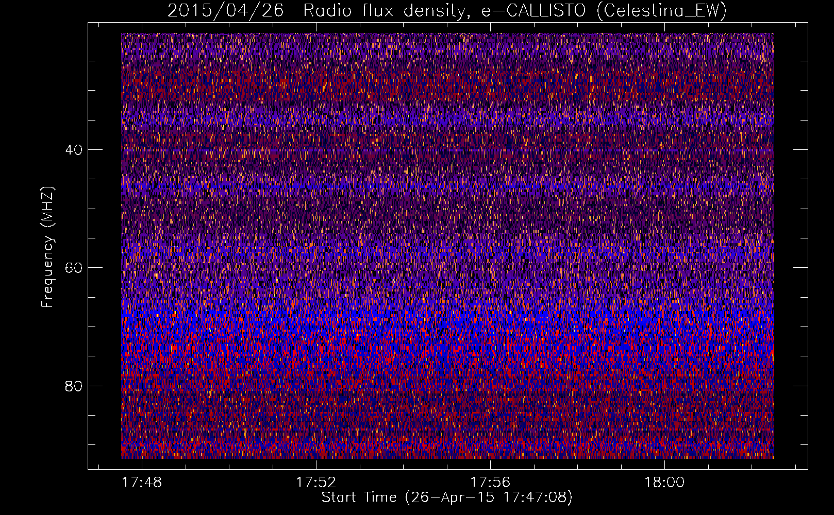Click the 17:56 time tick label
This screenshot has height=515, width=834.
click(490, 482)
